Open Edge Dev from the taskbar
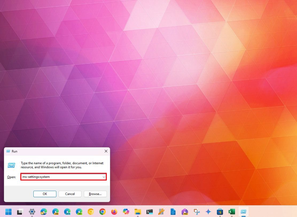 click(x=79, y=212)
